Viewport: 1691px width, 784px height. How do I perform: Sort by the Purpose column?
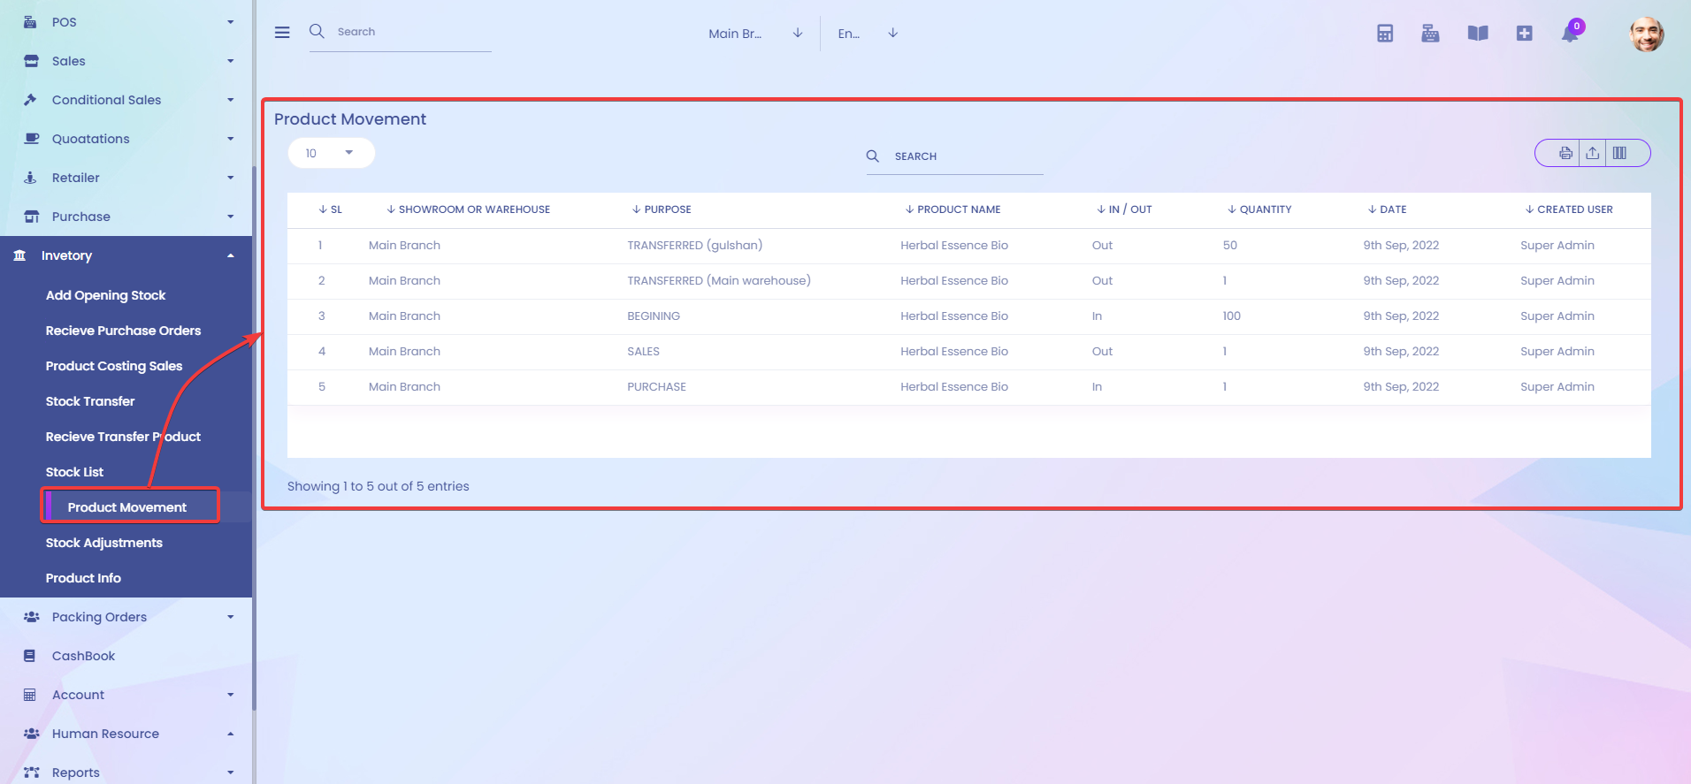(662, 209)
